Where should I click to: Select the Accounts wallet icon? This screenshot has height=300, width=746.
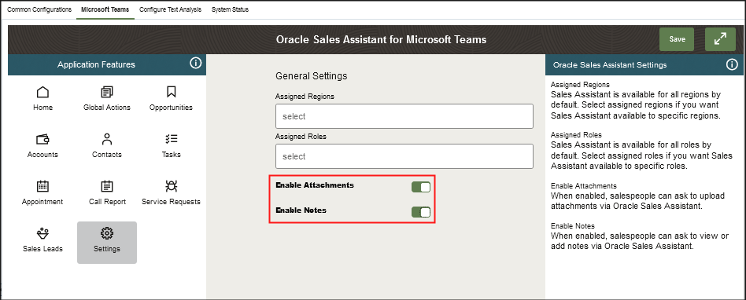point(42,139)
